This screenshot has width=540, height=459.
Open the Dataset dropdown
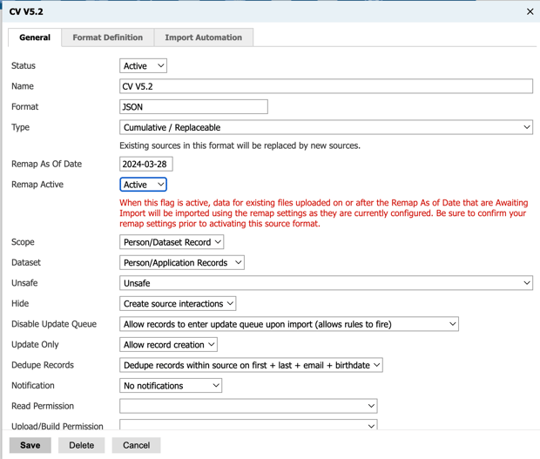[181, 262]
